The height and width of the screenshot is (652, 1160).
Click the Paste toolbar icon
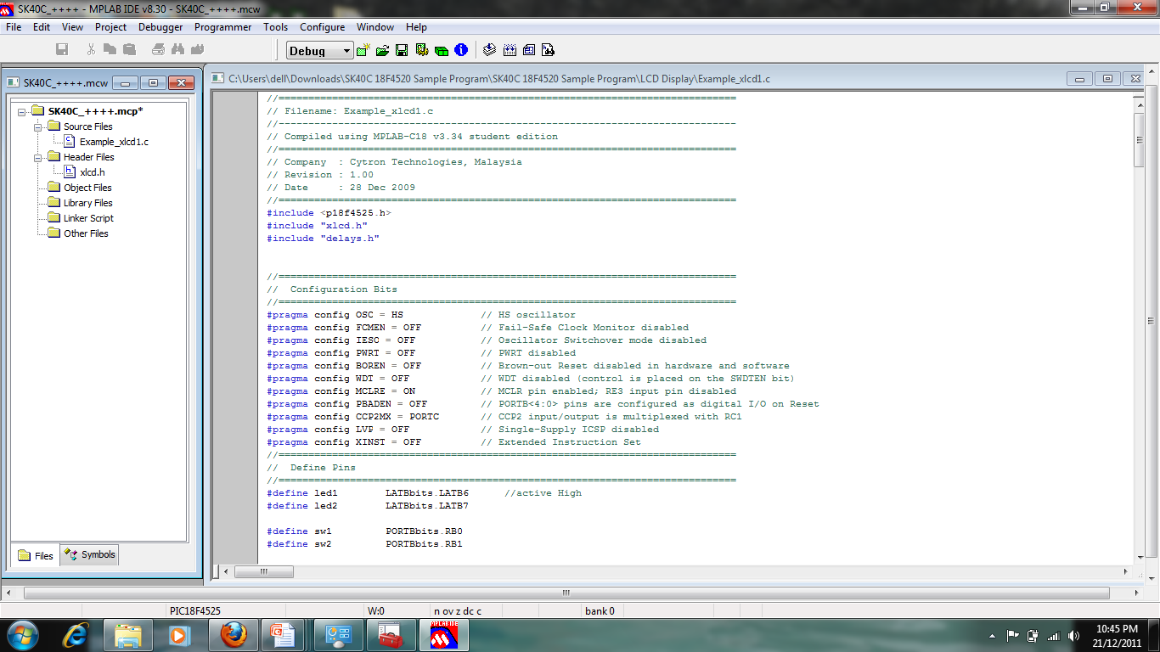tap(129, 50)
